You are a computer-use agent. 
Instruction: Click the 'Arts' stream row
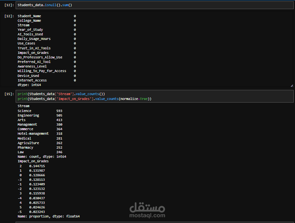[x=40, y=120]
